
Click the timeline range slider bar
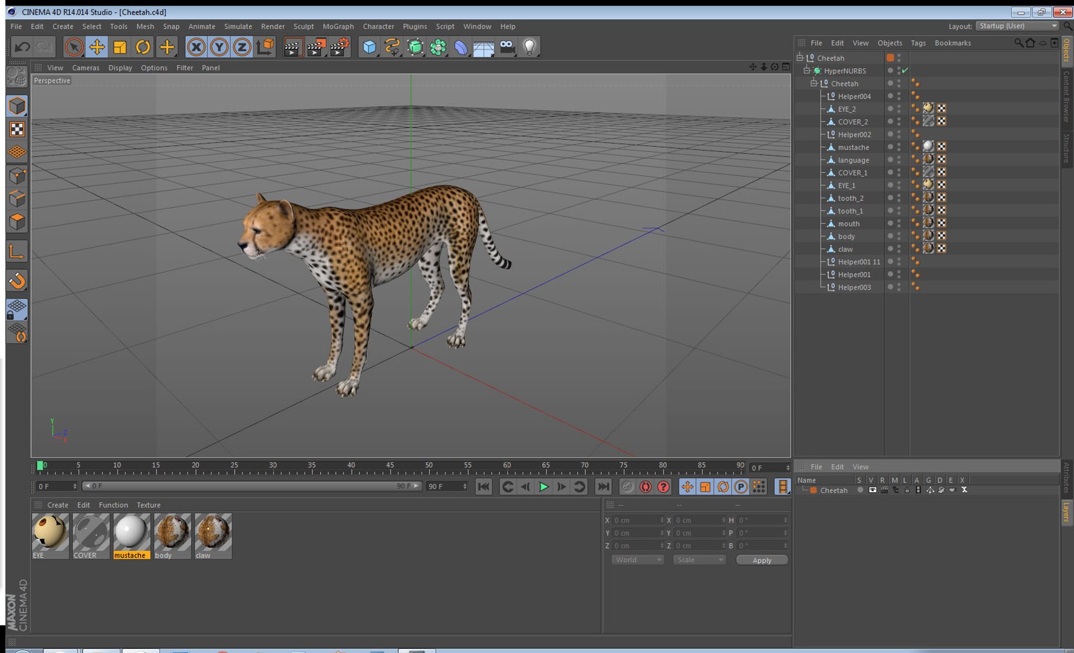(251, 486)
